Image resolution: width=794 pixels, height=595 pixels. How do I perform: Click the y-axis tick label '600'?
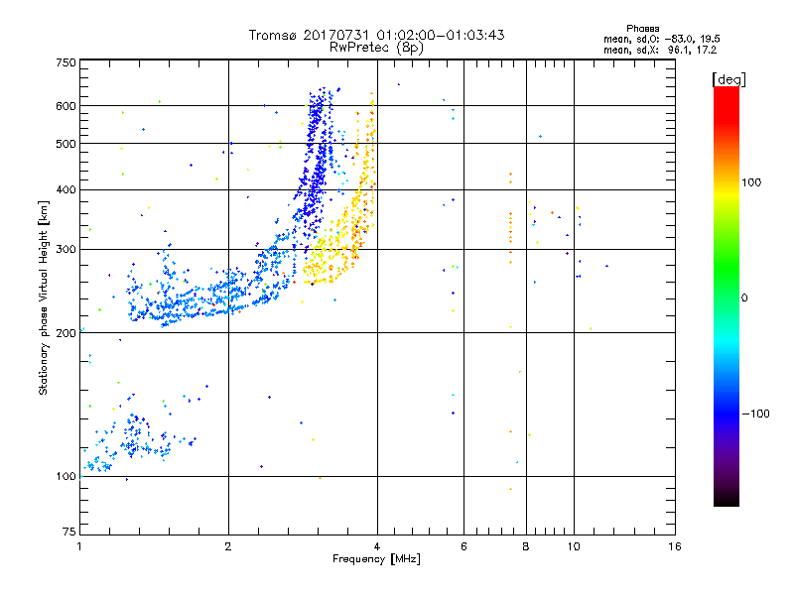point(66,106)
